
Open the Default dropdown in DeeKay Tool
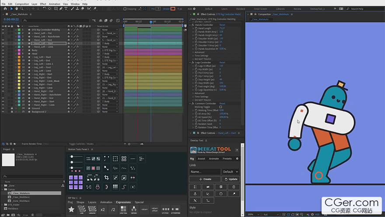click(x=230, y=172)
